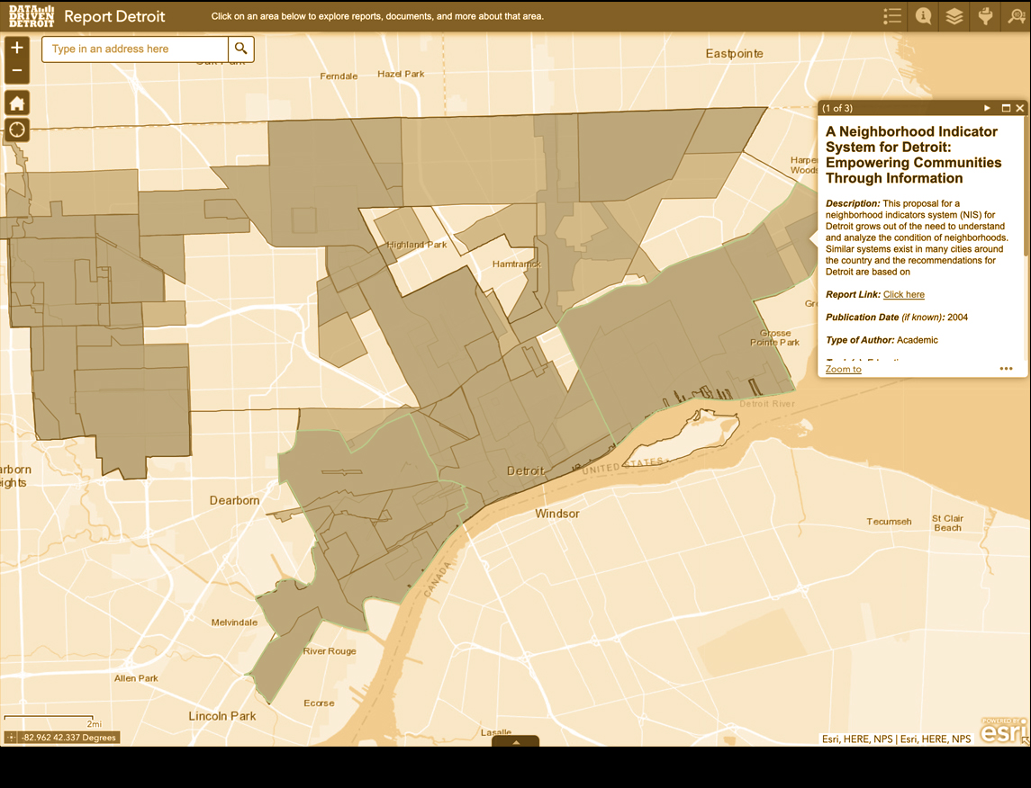Click the address search magnifier icon

240,49
